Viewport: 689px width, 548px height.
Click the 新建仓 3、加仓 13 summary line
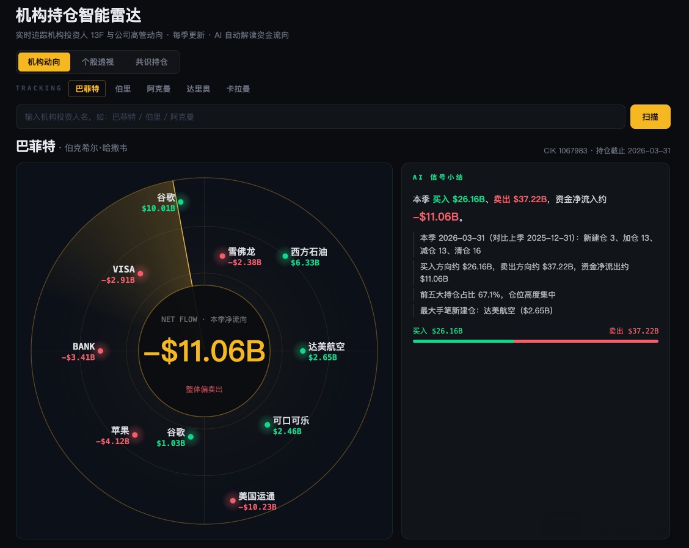coord(537,244)
